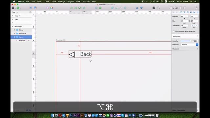Open the Page 1 dropdown
210x118 pixels.
(15, 12)
